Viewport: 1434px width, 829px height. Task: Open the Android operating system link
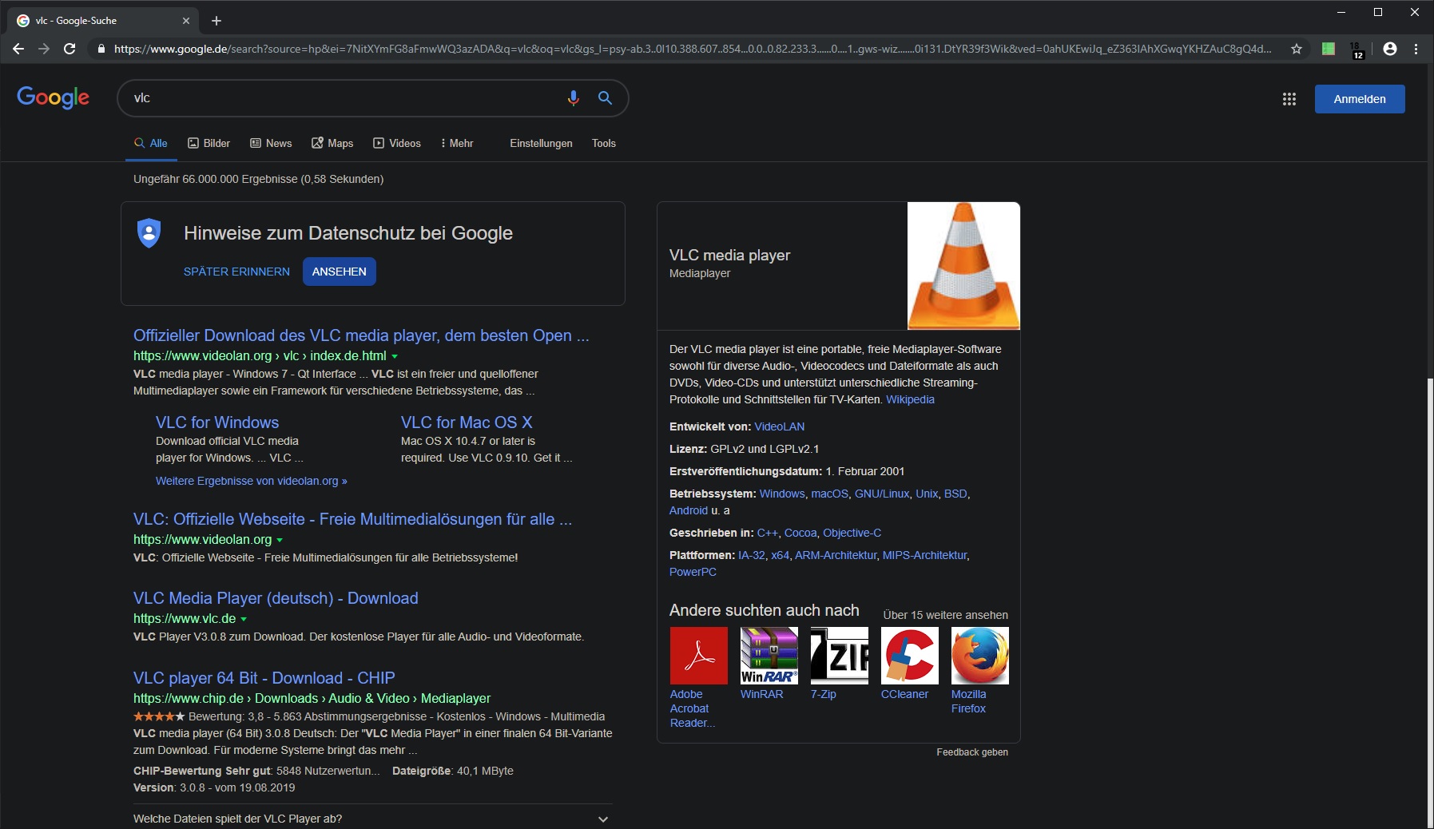(x=689, y=510)
